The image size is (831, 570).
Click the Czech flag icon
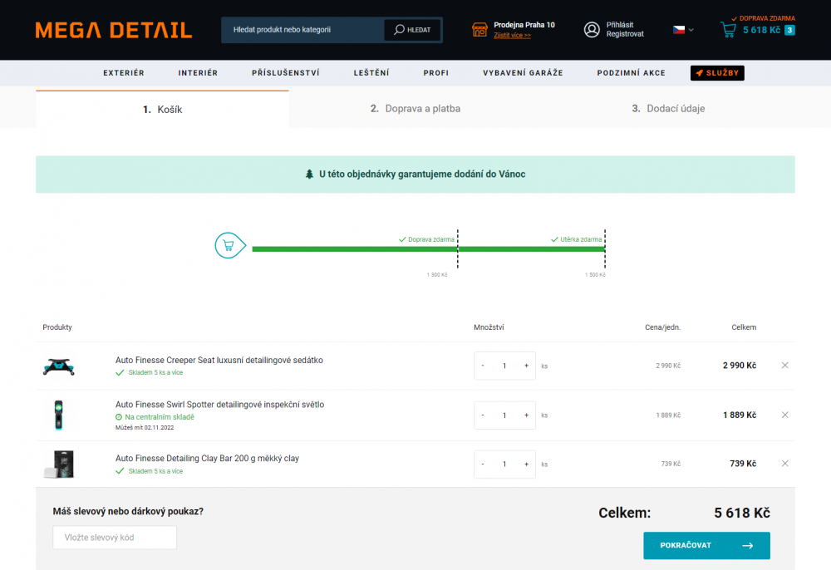[x=678, y=30]
